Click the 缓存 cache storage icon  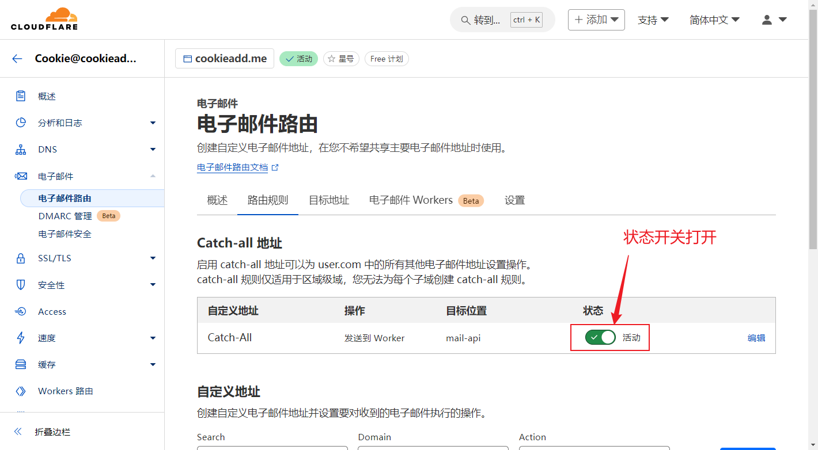click(21, 364)
